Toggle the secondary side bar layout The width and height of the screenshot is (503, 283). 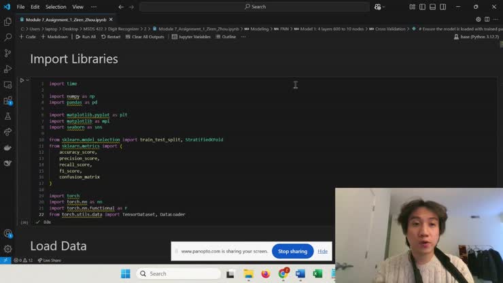pyautogui.click(x=441, y=7)
